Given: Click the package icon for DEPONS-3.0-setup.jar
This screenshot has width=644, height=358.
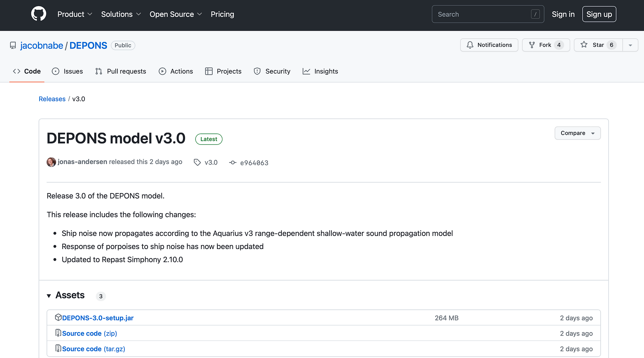Looking at the screenshot, I should 58,317.
